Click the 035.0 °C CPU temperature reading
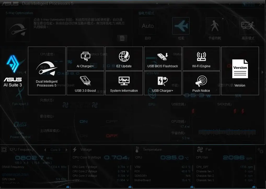Image resolution: width=266 pixels, height=189 pixels. coord(175,158)
